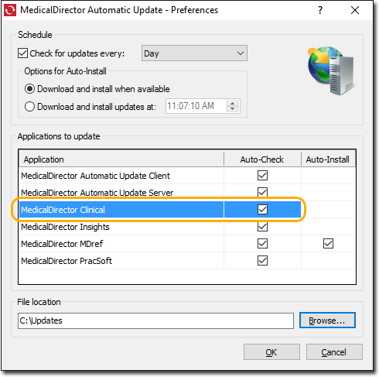Toggle Auto-Install checkbox for MedicalDirector MDref
379x377 pixels.
click(328, 243)
